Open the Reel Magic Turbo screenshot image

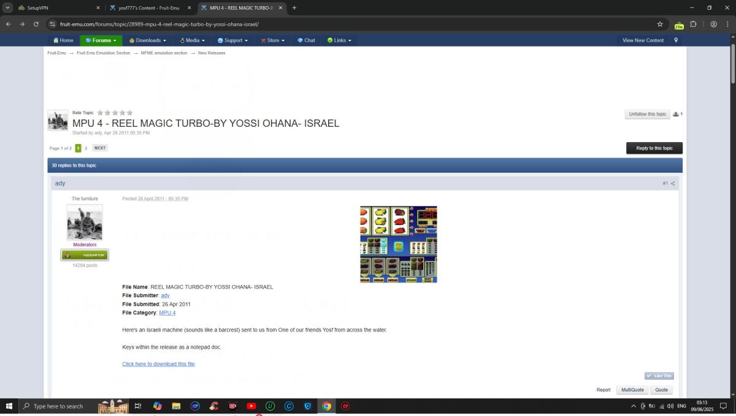pos(399,244)
